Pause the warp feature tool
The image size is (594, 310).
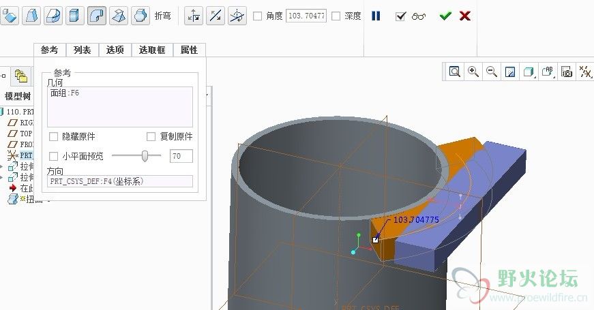click(x=375, y=16)
